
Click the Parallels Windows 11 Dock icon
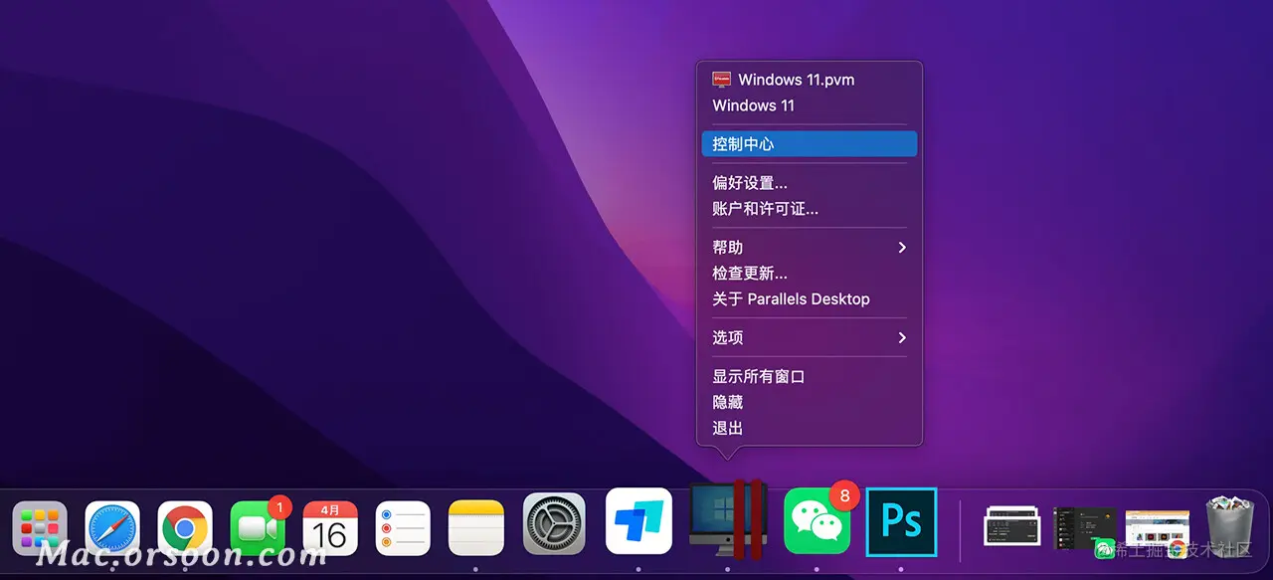727,518
